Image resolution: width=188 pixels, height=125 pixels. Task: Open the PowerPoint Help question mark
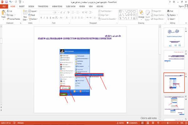click(x=170, y=2)
